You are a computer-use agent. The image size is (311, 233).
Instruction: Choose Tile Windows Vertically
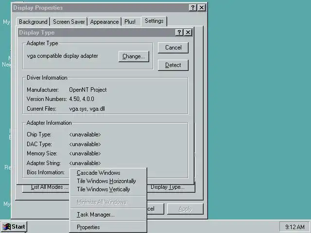point(108,189)
